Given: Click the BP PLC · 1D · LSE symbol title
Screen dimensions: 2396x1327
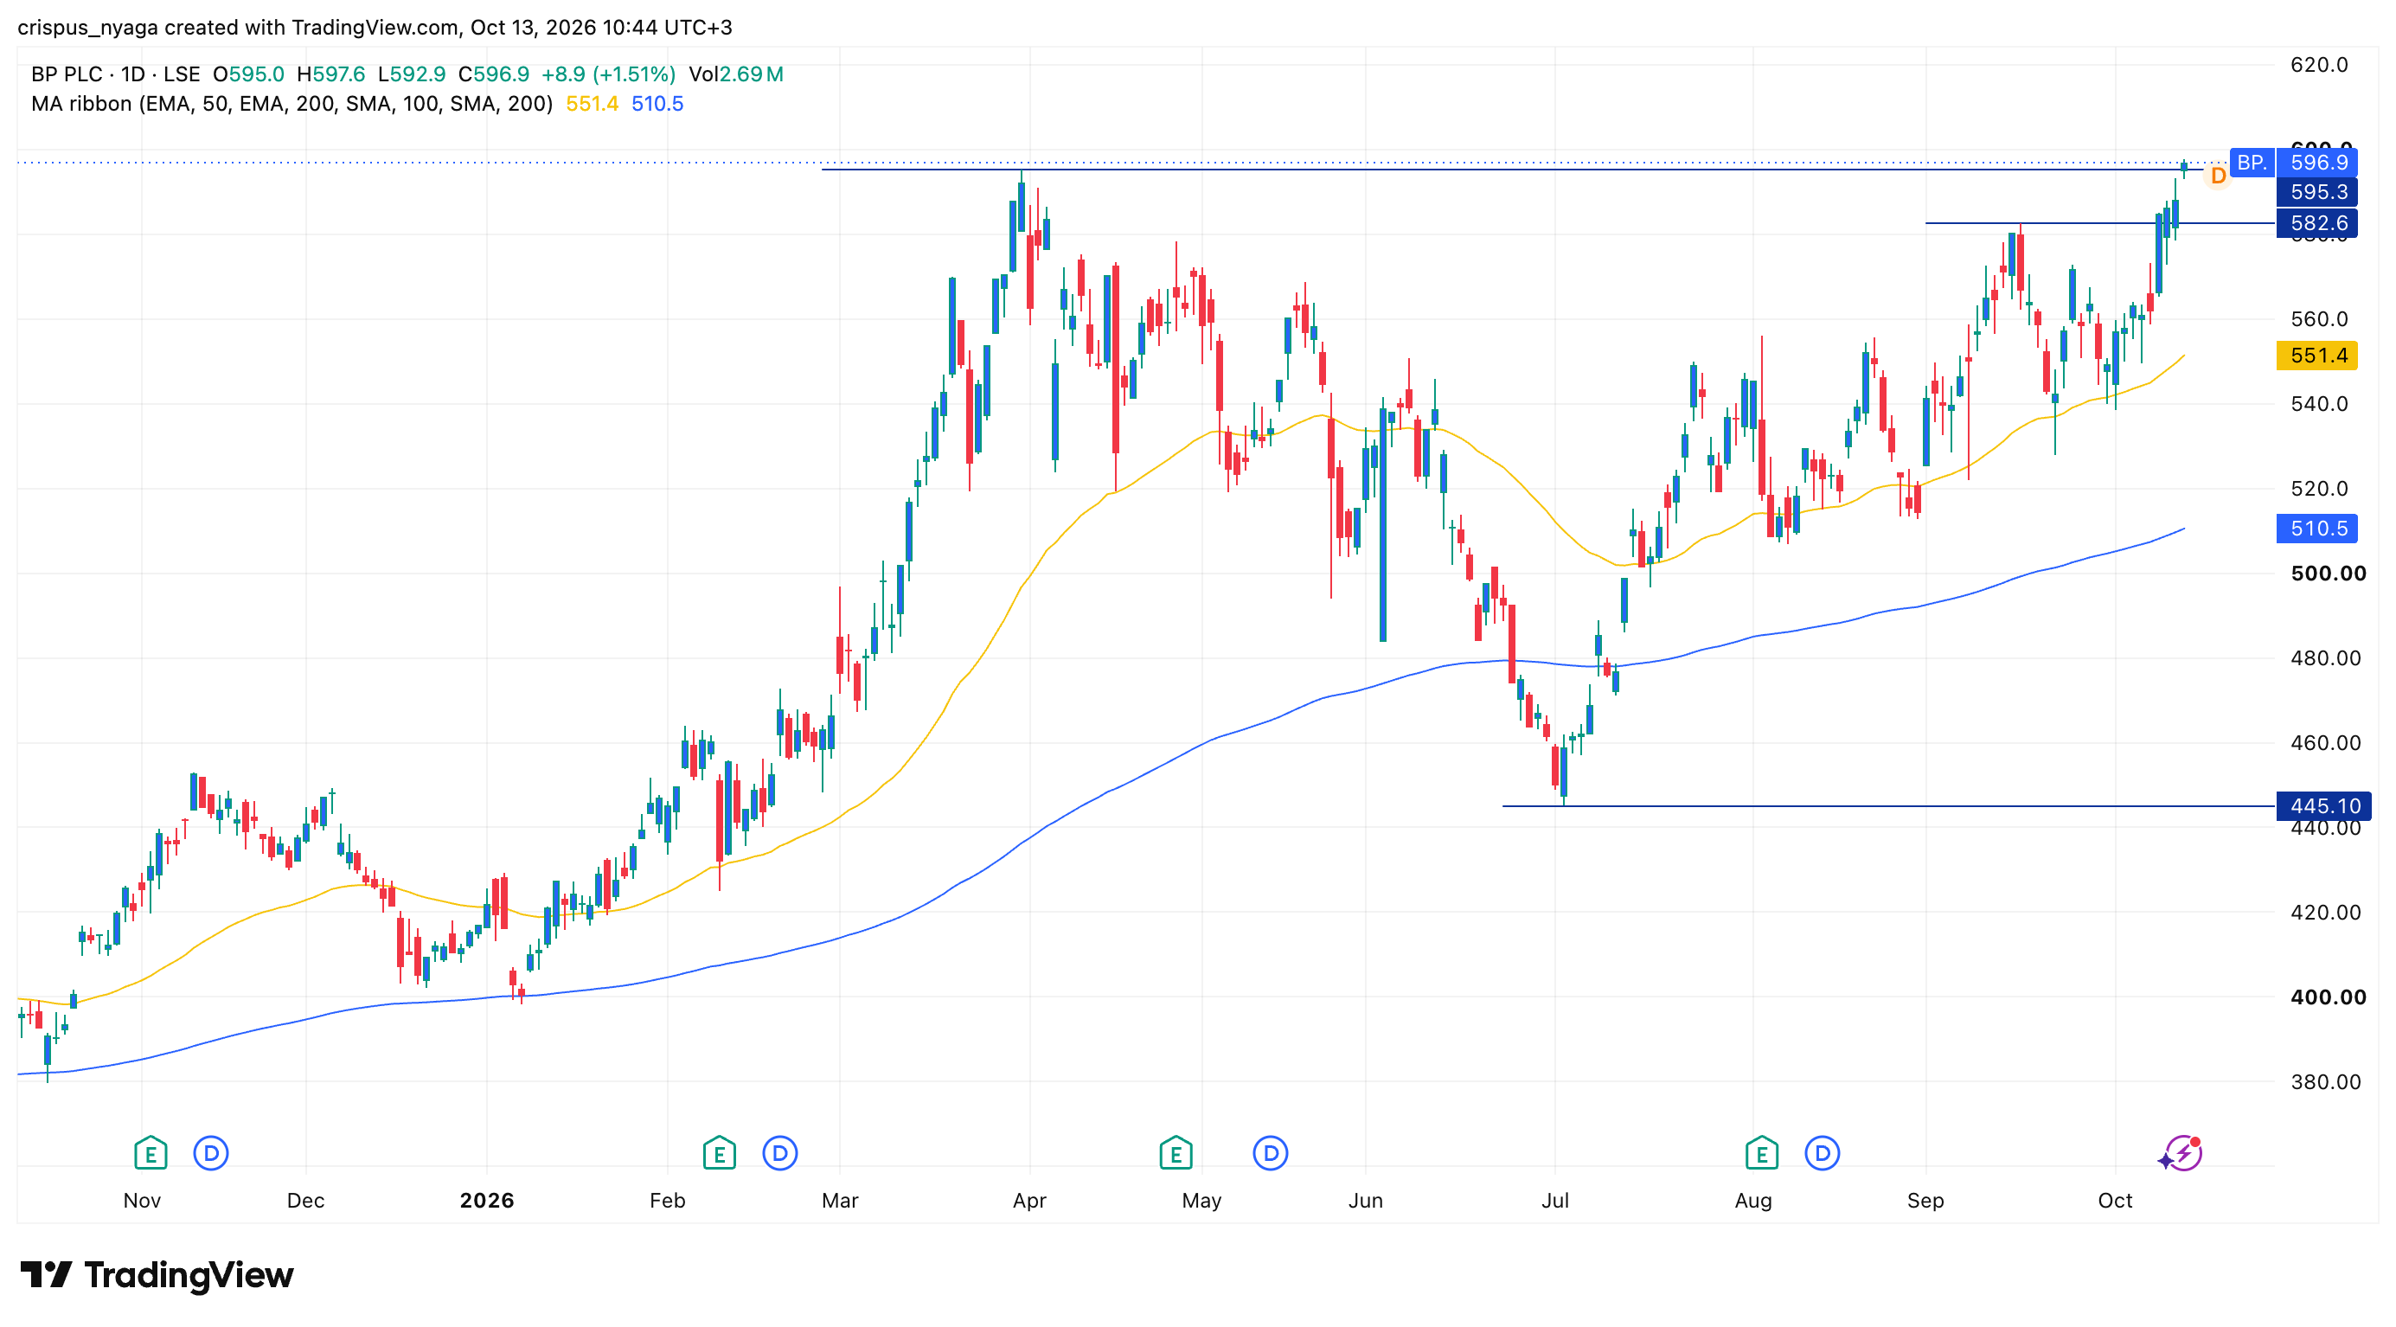Looking at the screenshot, I should tap(115, 74).
